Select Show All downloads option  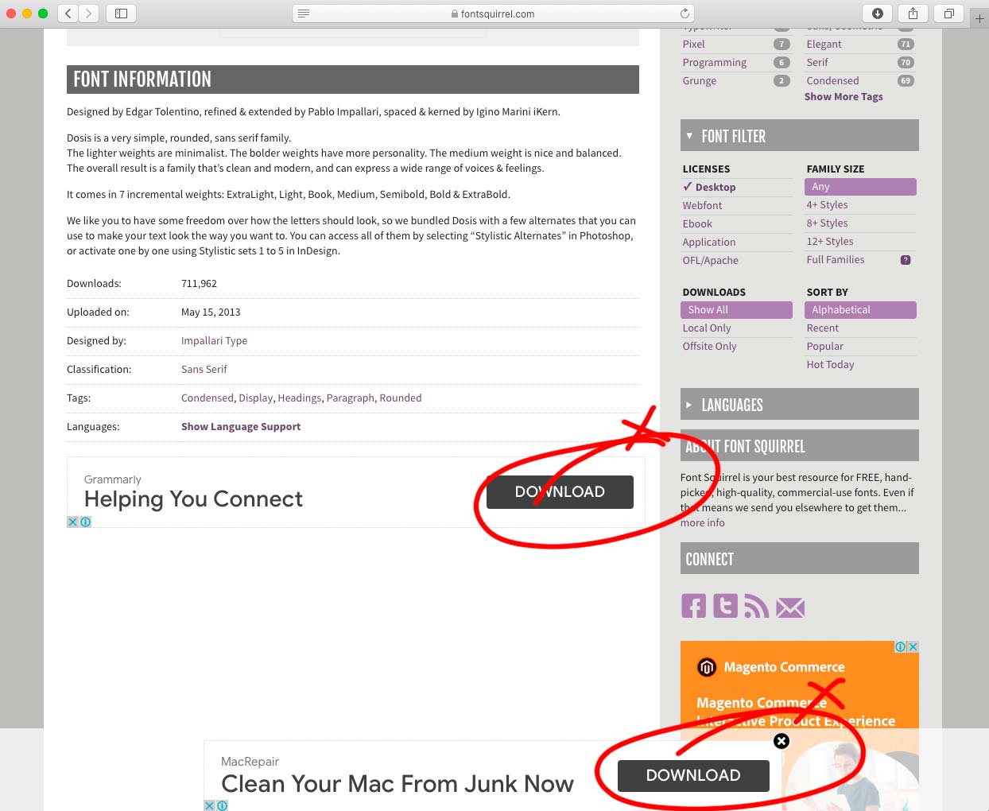(x=737, y=310)
